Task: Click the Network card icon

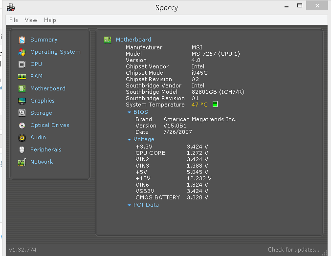Action: 22,162
